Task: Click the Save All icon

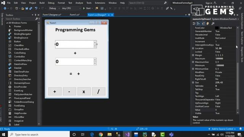Action: coord(30,8)
